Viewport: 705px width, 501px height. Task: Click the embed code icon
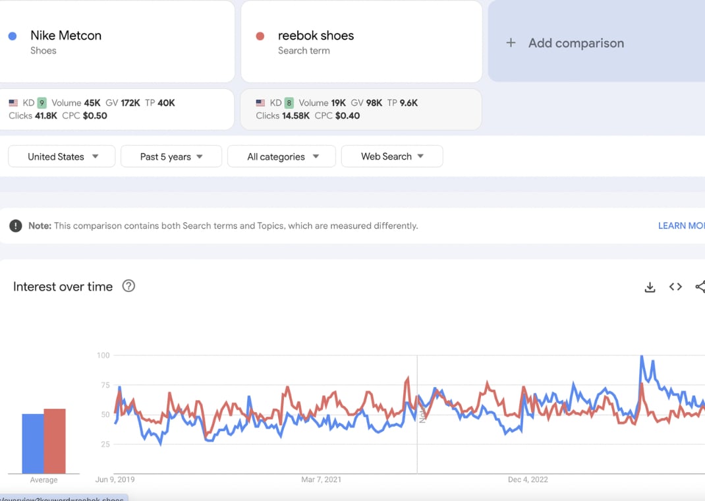click(675, 287)
